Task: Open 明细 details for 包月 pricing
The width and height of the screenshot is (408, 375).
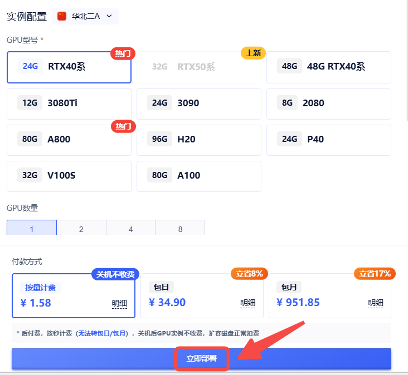Action: [x=375, y=303]
